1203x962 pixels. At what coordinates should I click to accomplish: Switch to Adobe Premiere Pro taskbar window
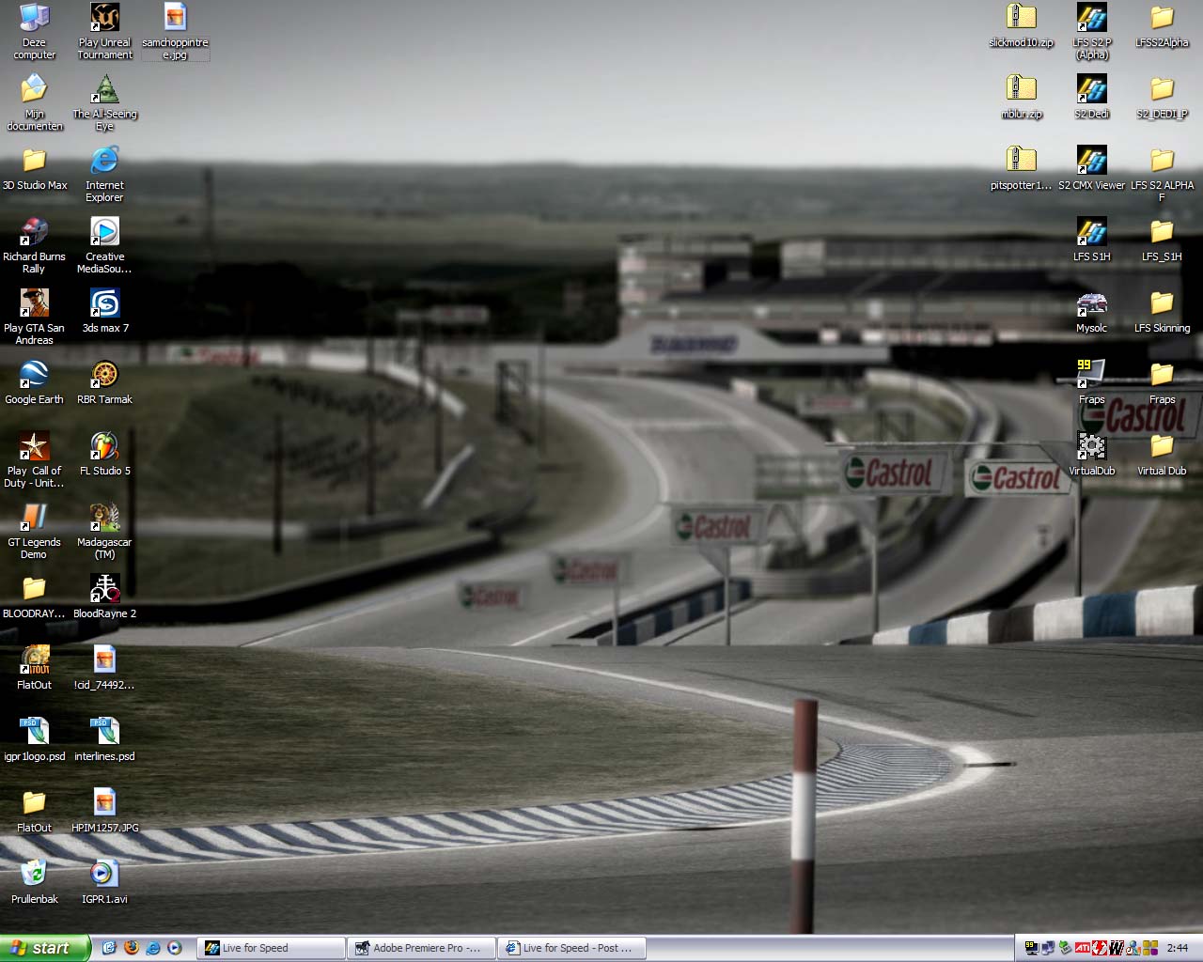click(421, 948)
